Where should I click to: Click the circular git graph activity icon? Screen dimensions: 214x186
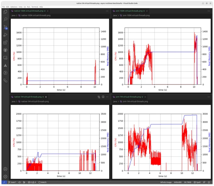point(5,73)
